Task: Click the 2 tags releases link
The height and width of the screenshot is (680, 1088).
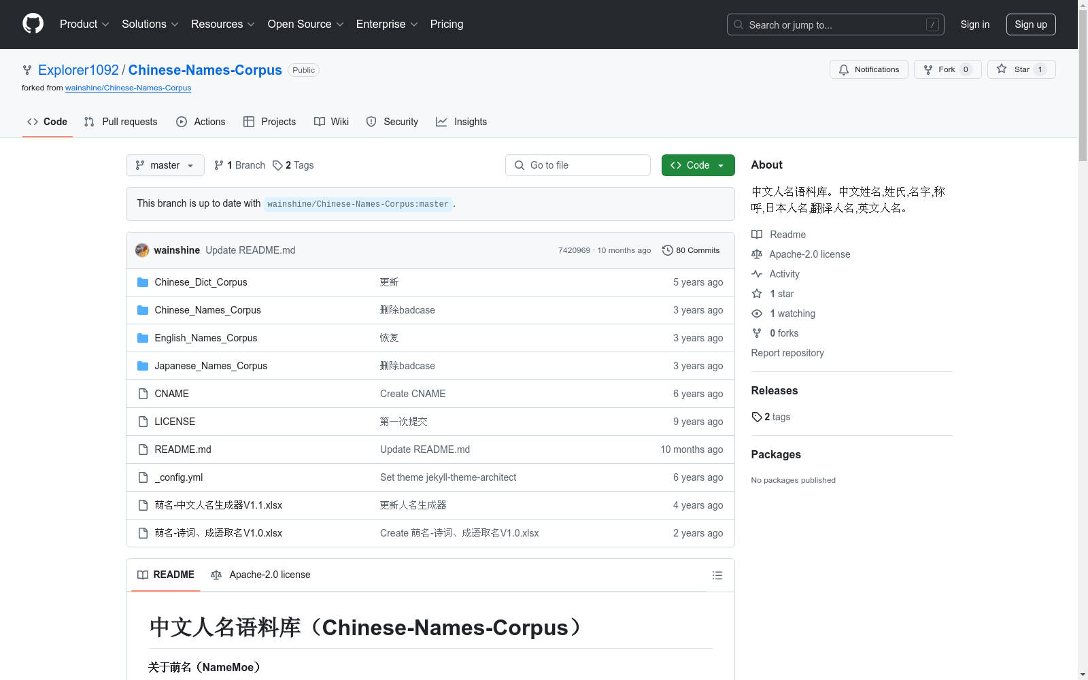Action: [771, 417]
